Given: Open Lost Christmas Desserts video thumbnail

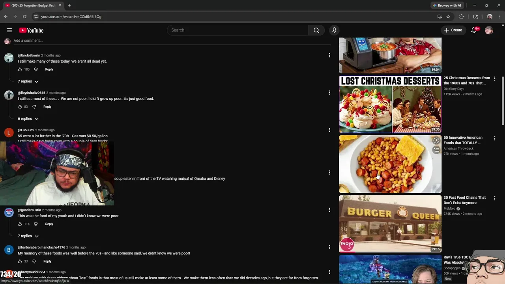Looking at the screenshot, I should click(390, 105).
